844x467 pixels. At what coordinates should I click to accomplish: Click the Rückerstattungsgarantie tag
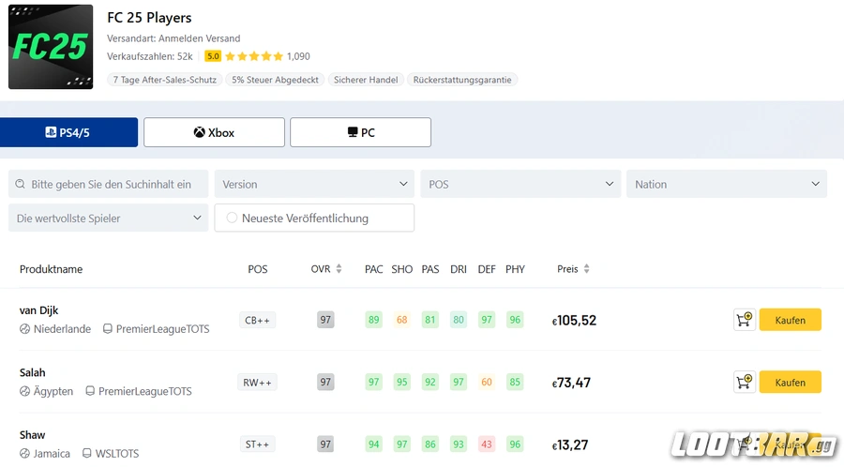point(462,80)
